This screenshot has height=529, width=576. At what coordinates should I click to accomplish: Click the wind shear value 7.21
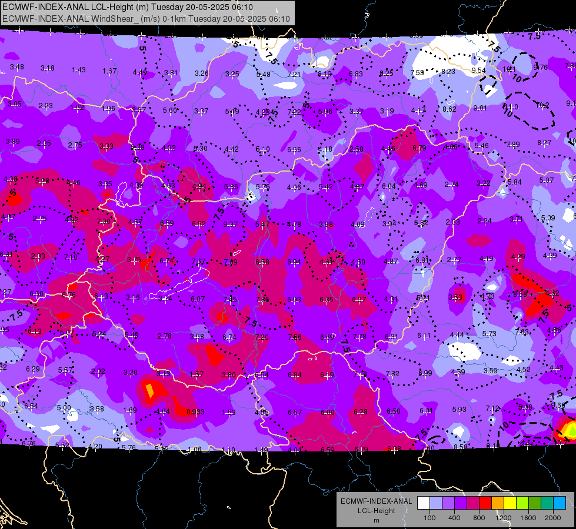294,74
